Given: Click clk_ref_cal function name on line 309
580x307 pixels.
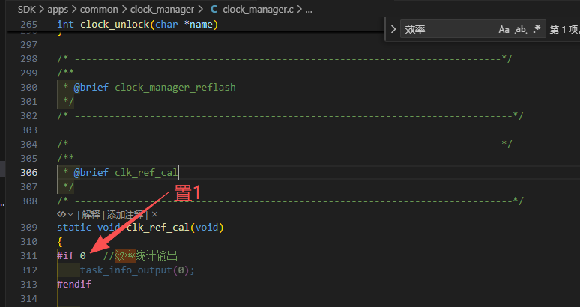Looking at the screenshot, I should 158,227.
